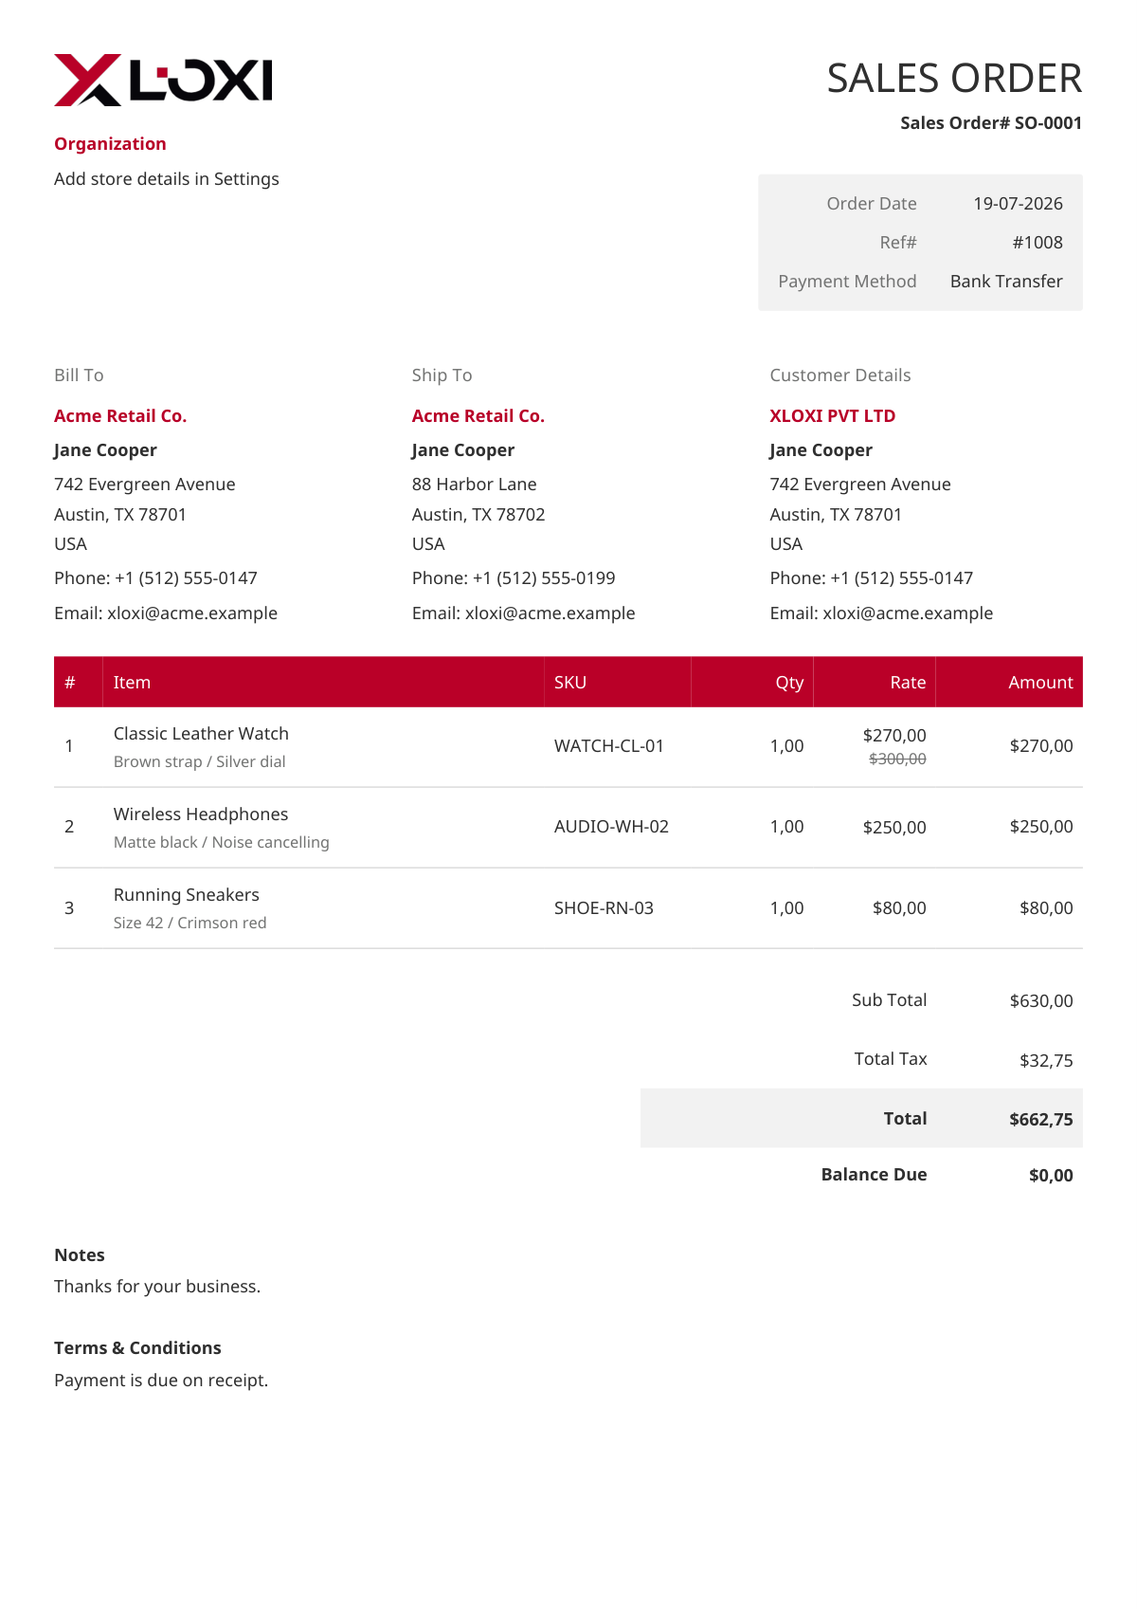Click the Order Date value 19-07-2026
This screenshot has height=1610, width=1137.
click(x=1018, y=204)
